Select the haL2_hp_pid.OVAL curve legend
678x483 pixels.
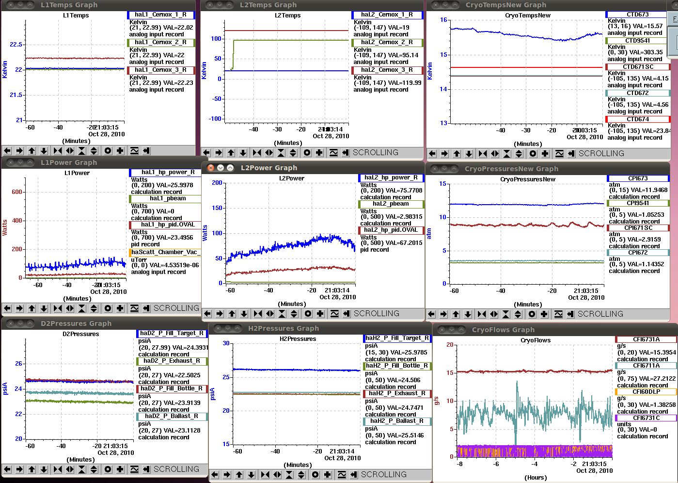click(391, 230)
